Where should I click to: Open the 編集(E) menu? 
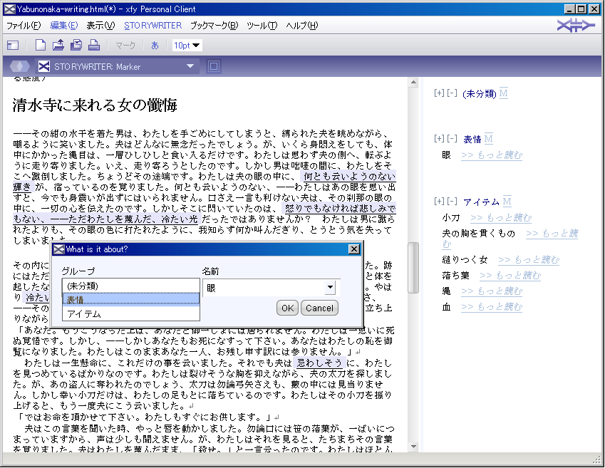pos(64,26)
